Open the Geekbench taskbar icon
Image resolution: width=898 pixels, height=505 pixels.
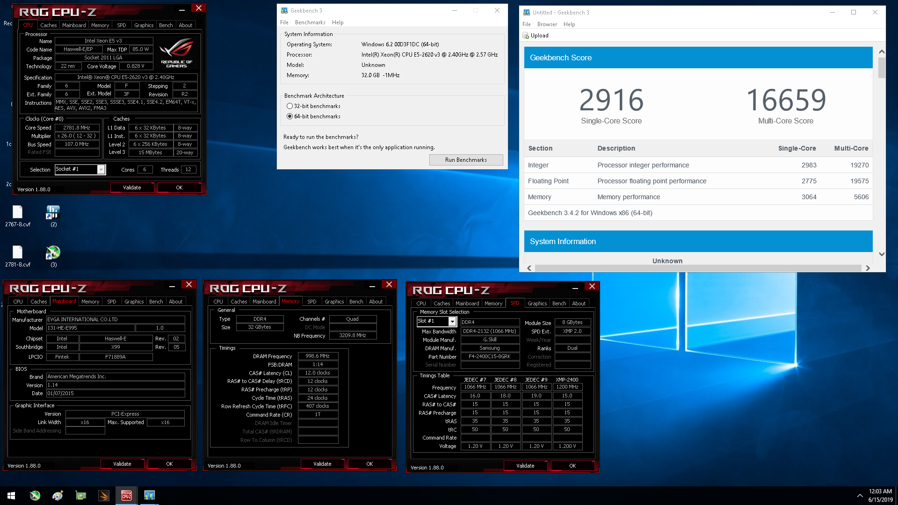point(150,496)
